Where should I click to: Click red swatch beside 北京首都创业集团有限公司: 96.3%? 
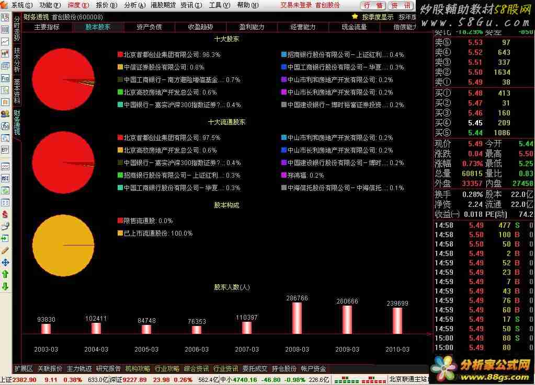click(120, 54)
